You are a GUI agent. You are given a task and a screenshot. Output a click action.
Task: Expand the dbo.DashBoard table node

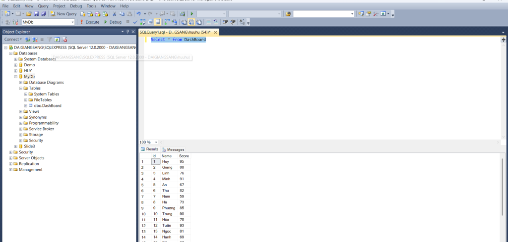(x=26, y=106)
